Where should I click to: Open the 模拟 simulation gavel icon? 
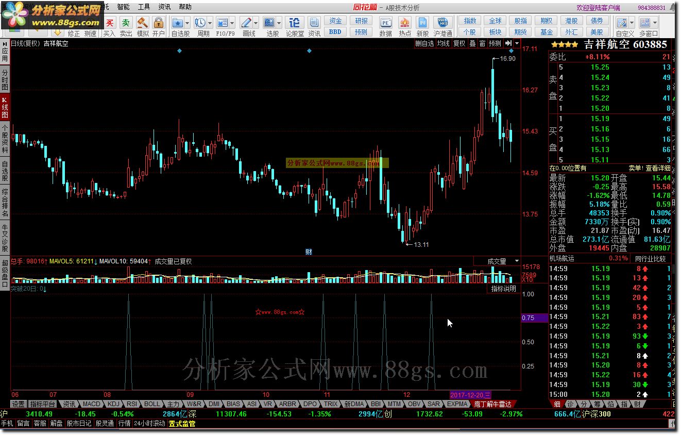pyautogui.click(x=143, y=23)
